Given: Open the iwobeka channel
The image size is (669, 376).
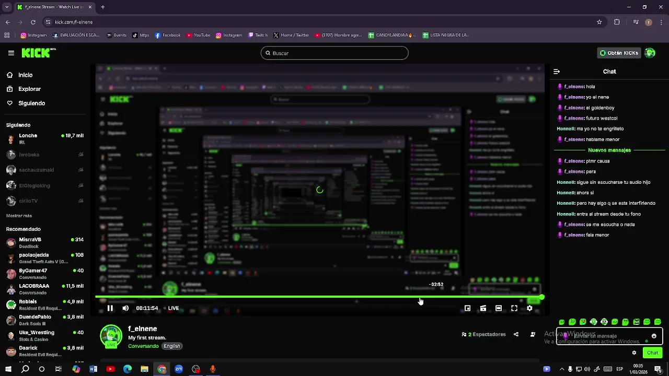Looking at the screenshot, I should (x=45, y=155).
